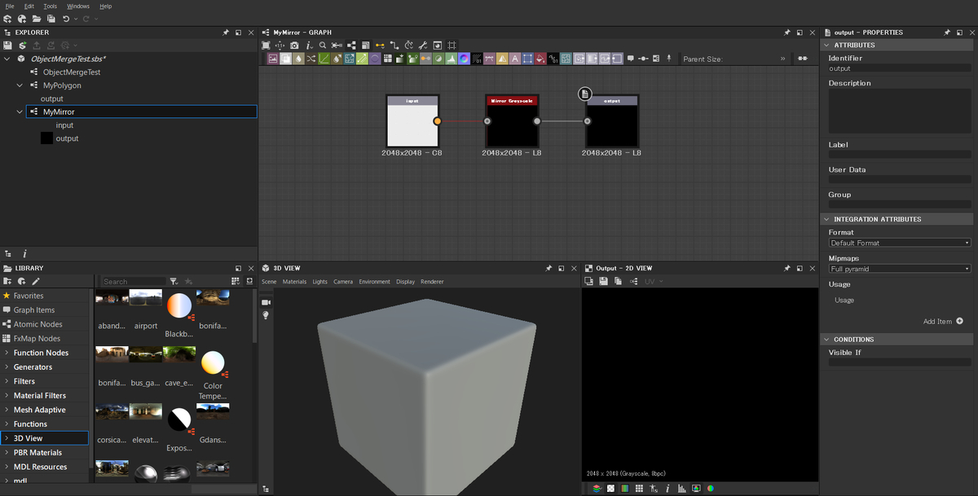Screen dimensions: 978x496
Task: Copy 2D View image to clipboard
Action: (618, 281)
